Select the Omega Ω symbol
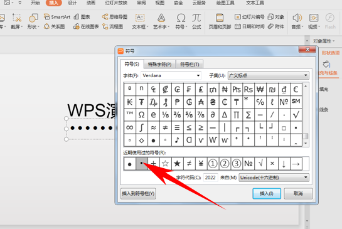This screenshot has height=229, width=342. (142, 115)
